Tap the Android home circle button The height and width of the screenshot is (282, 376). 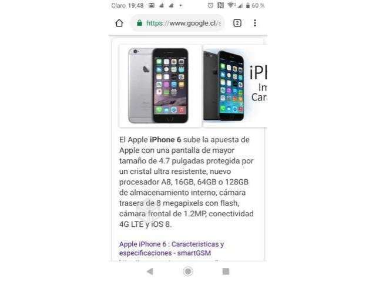(x=188, y=271)
